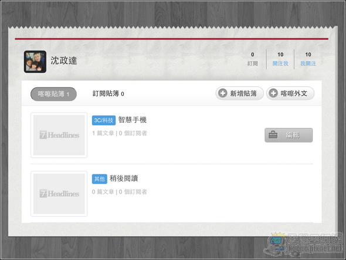
Task: Click 1 篇文章 count under 智慧手機
Action: (x=103, y=133)
